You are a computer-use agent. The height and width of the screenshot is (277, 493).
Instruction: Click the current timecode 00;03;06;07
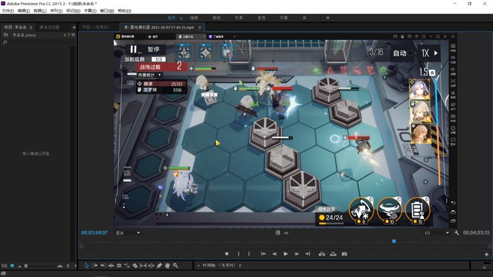click(x=94, y=233)
